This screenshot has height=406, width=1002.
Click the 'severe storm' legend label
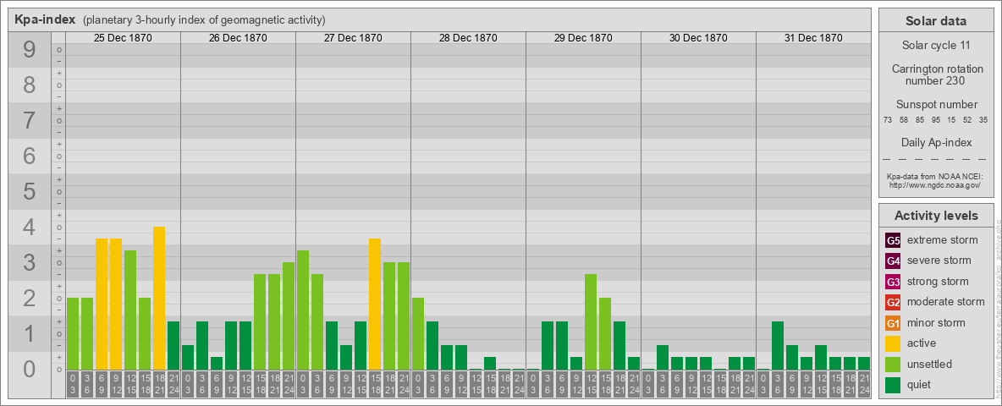(x=939, y=261)
